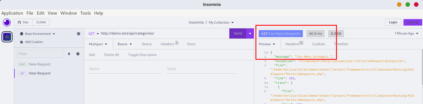Viewport: 423px width, 104px height.
Task: Collapse JSON root object at line 1
Action: (267, 53)
